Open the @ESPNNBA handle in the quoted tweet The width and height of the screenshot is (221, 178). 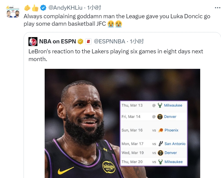click(110, 41)
